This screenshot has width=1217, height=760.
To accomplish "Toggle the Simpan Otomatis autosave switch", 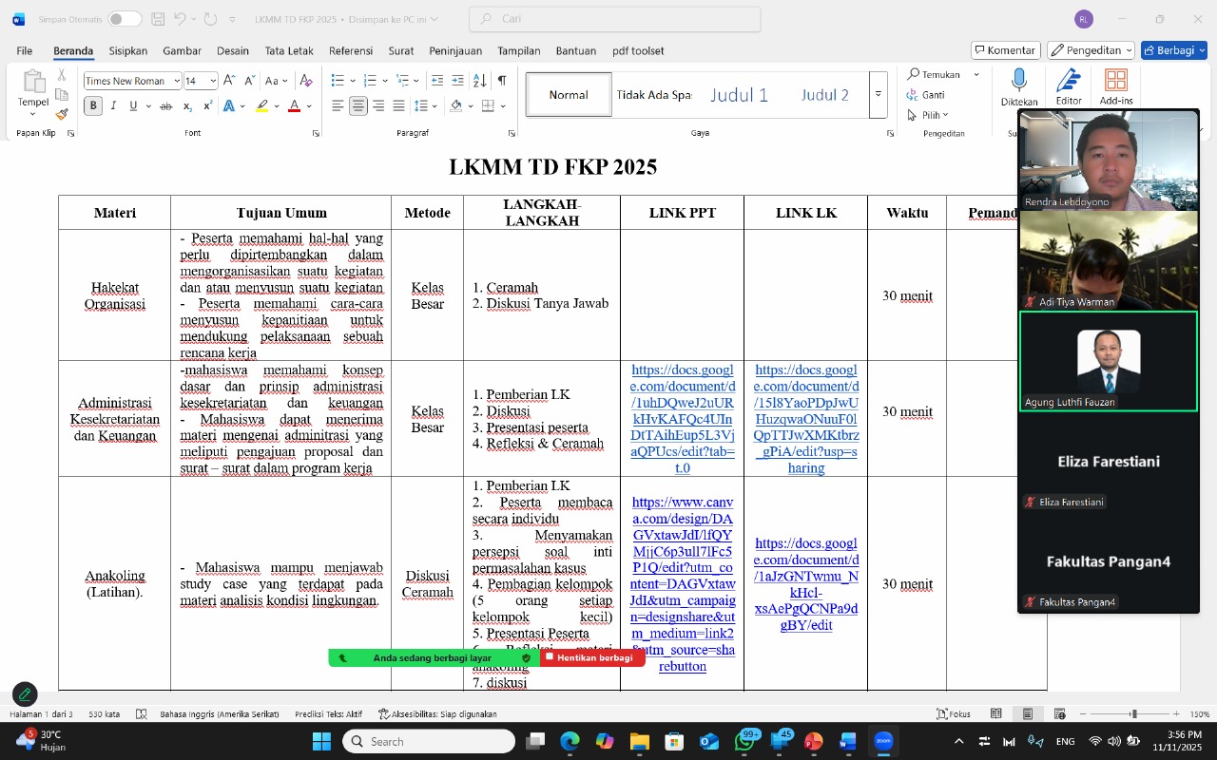I will 125,19.
